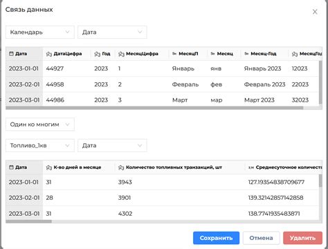Click the number type icon beside Год

coord(98,54)
